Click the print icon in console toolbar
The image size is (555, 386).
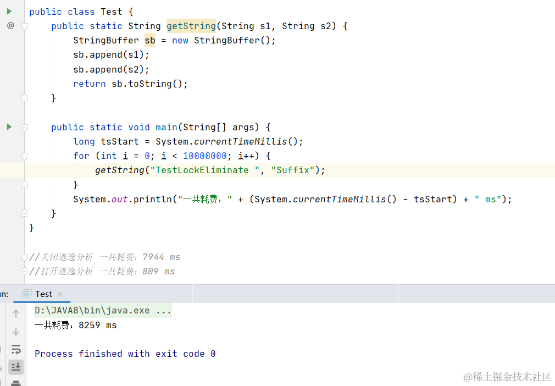pos(16,383)
